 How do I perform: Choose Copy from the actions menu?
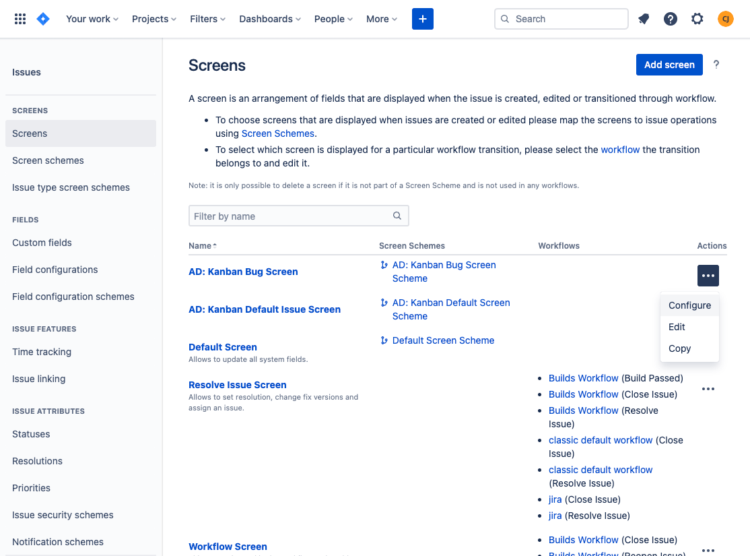click(689, 348)
